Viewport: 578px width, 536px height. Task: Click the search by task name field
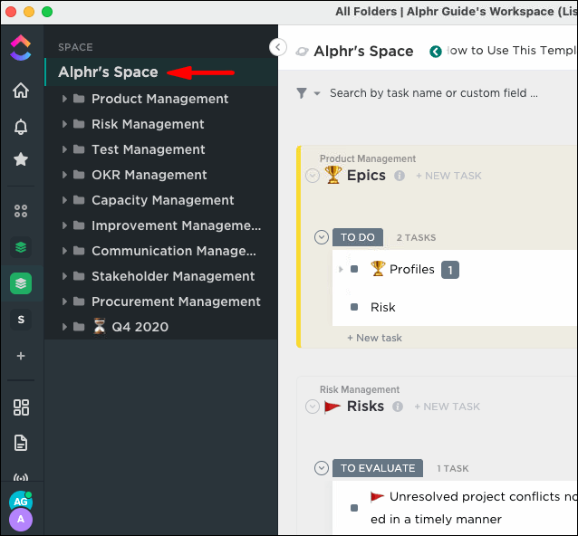[x=433, y=93]
